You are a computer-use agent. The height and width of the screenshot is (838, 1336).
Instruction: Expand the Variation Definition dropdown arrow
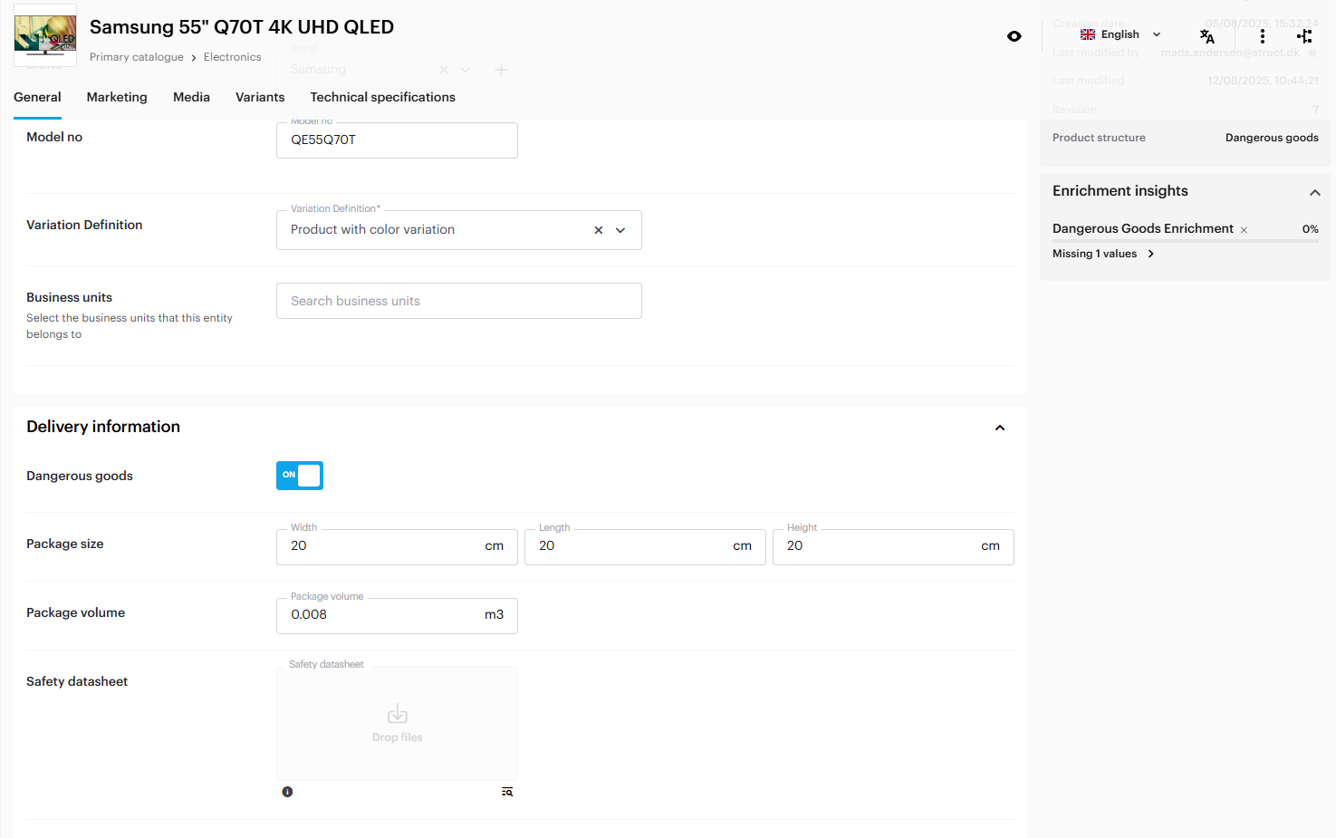click(620, 230)
